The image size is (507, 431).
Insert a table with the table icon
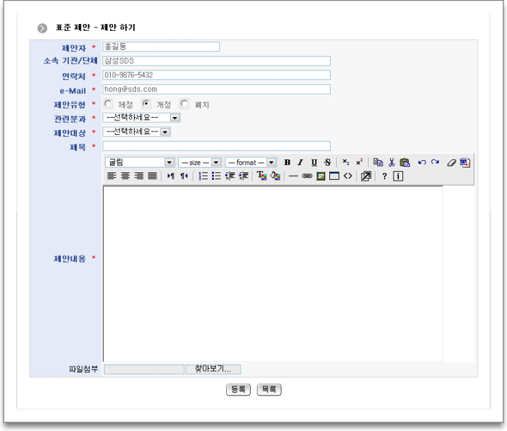[x=334, y=176]
